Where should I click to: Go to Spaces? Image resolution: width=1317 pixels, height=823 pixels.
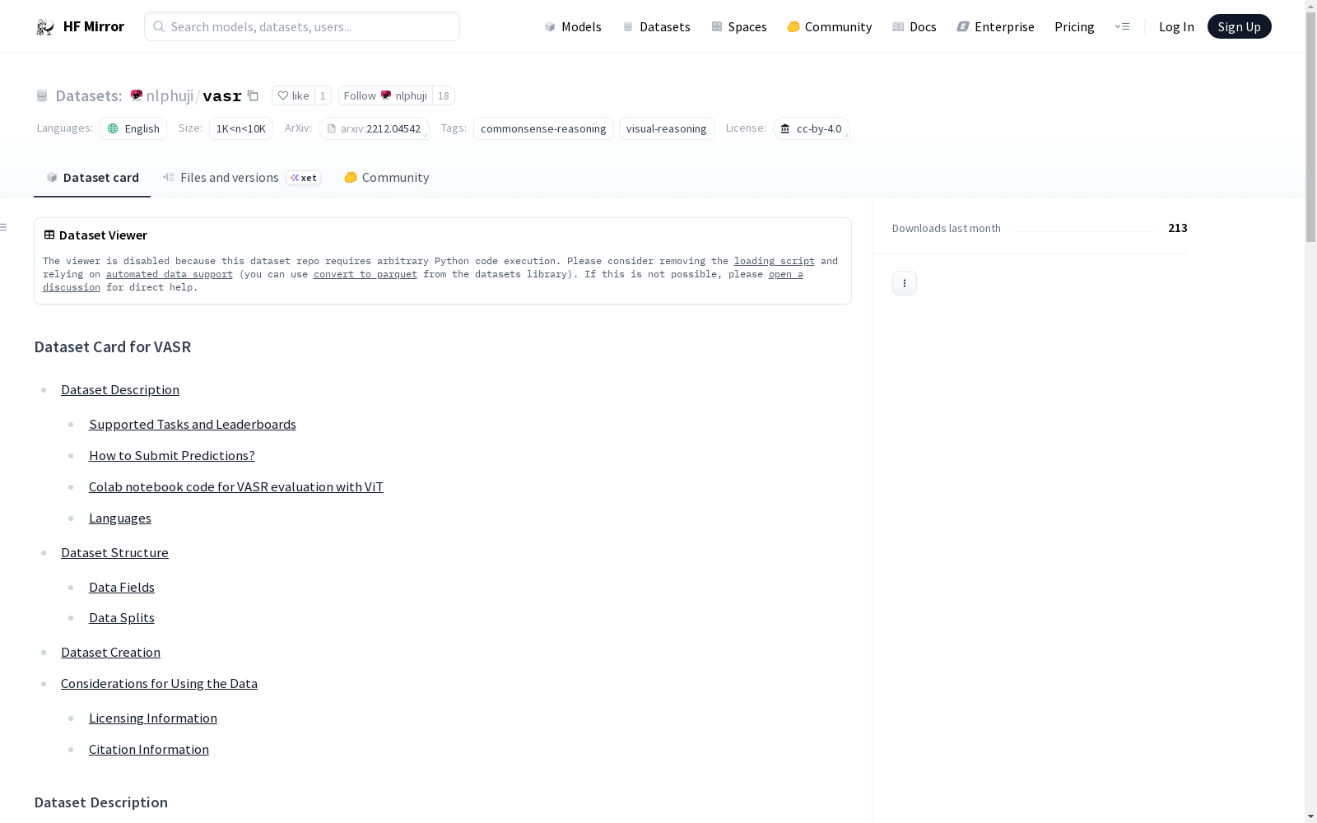[739, 26]
